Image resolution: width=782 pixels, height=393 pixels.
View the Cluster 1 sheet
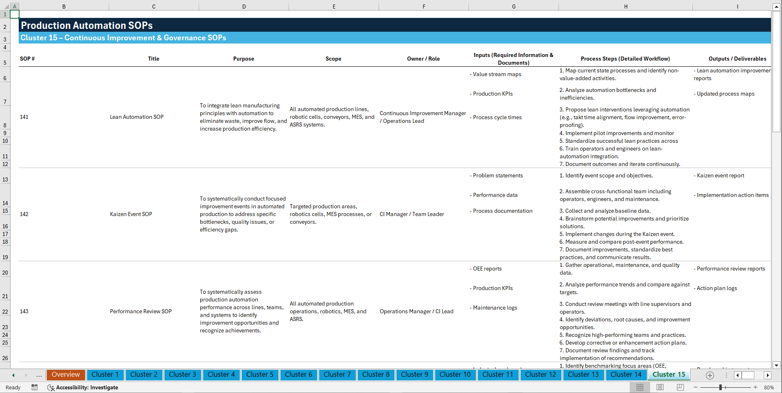[105, 375]
